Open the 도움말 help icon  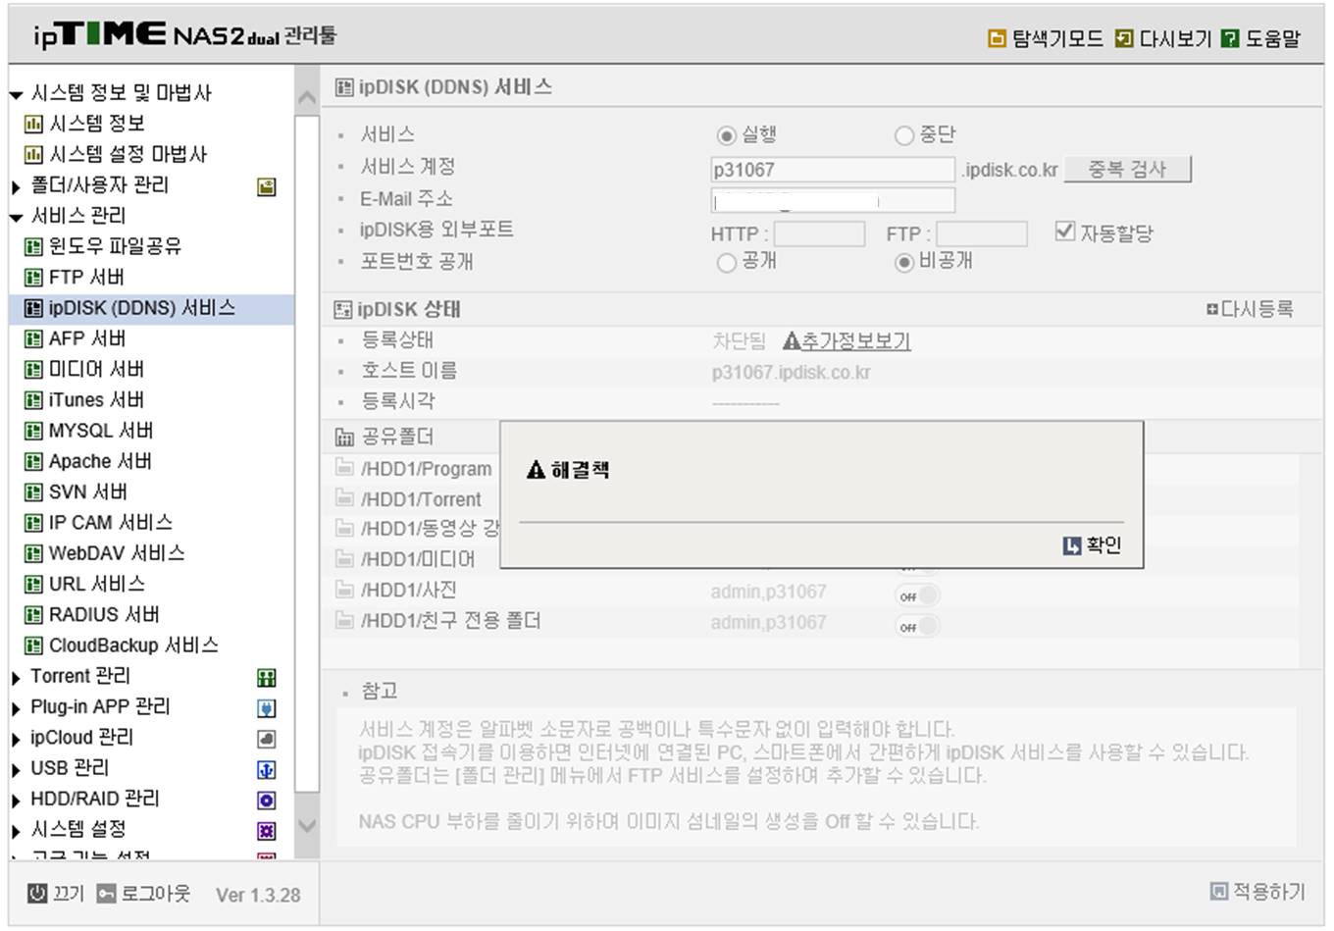click(1230, 38)
